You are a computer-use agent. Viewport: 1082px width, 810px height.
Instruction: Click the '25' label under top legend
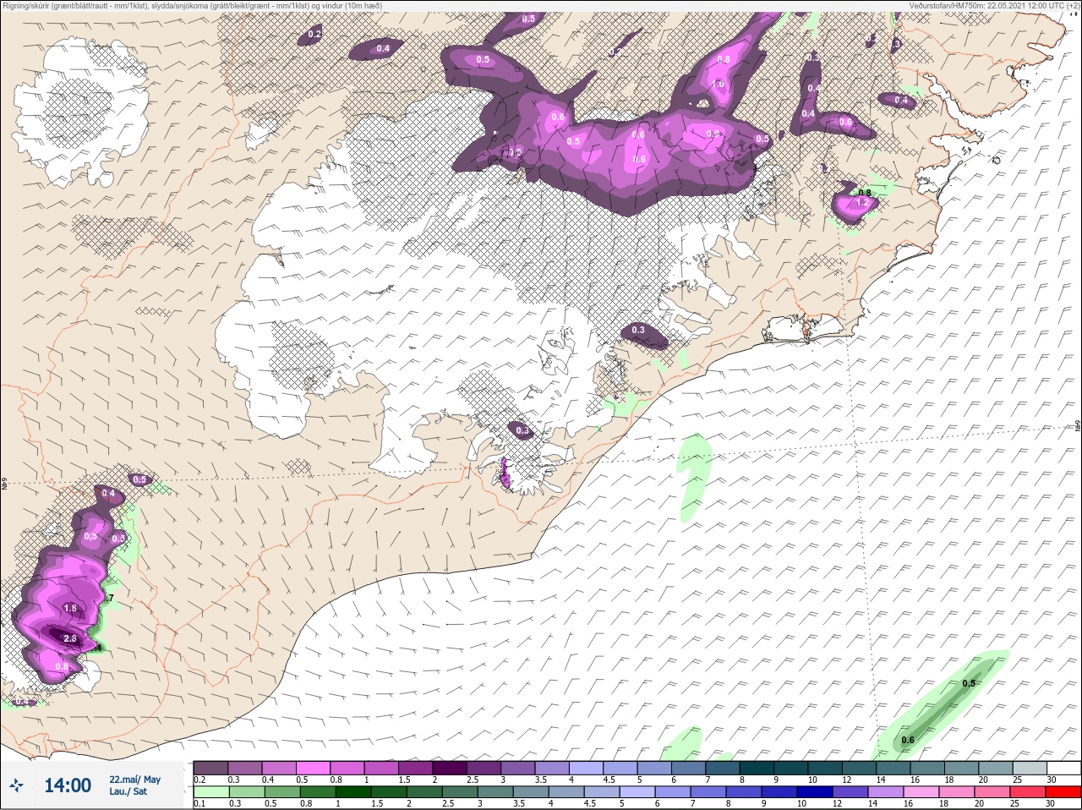tap(1017, 780)
